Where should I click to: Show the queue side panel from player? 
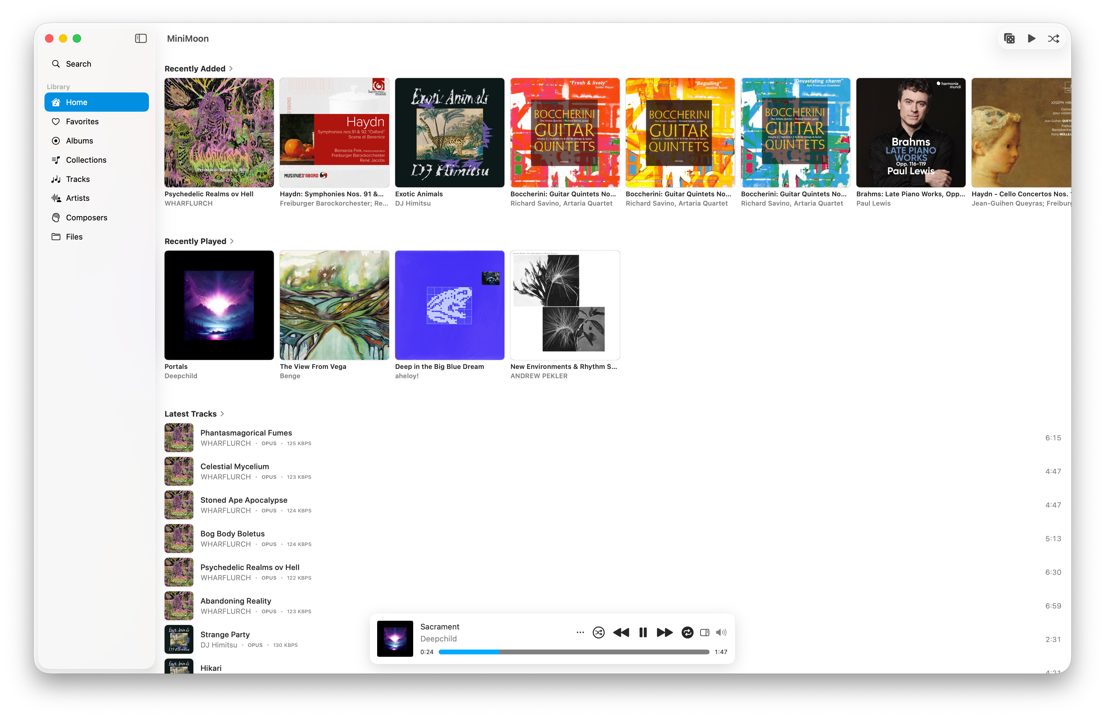point(704,632)
